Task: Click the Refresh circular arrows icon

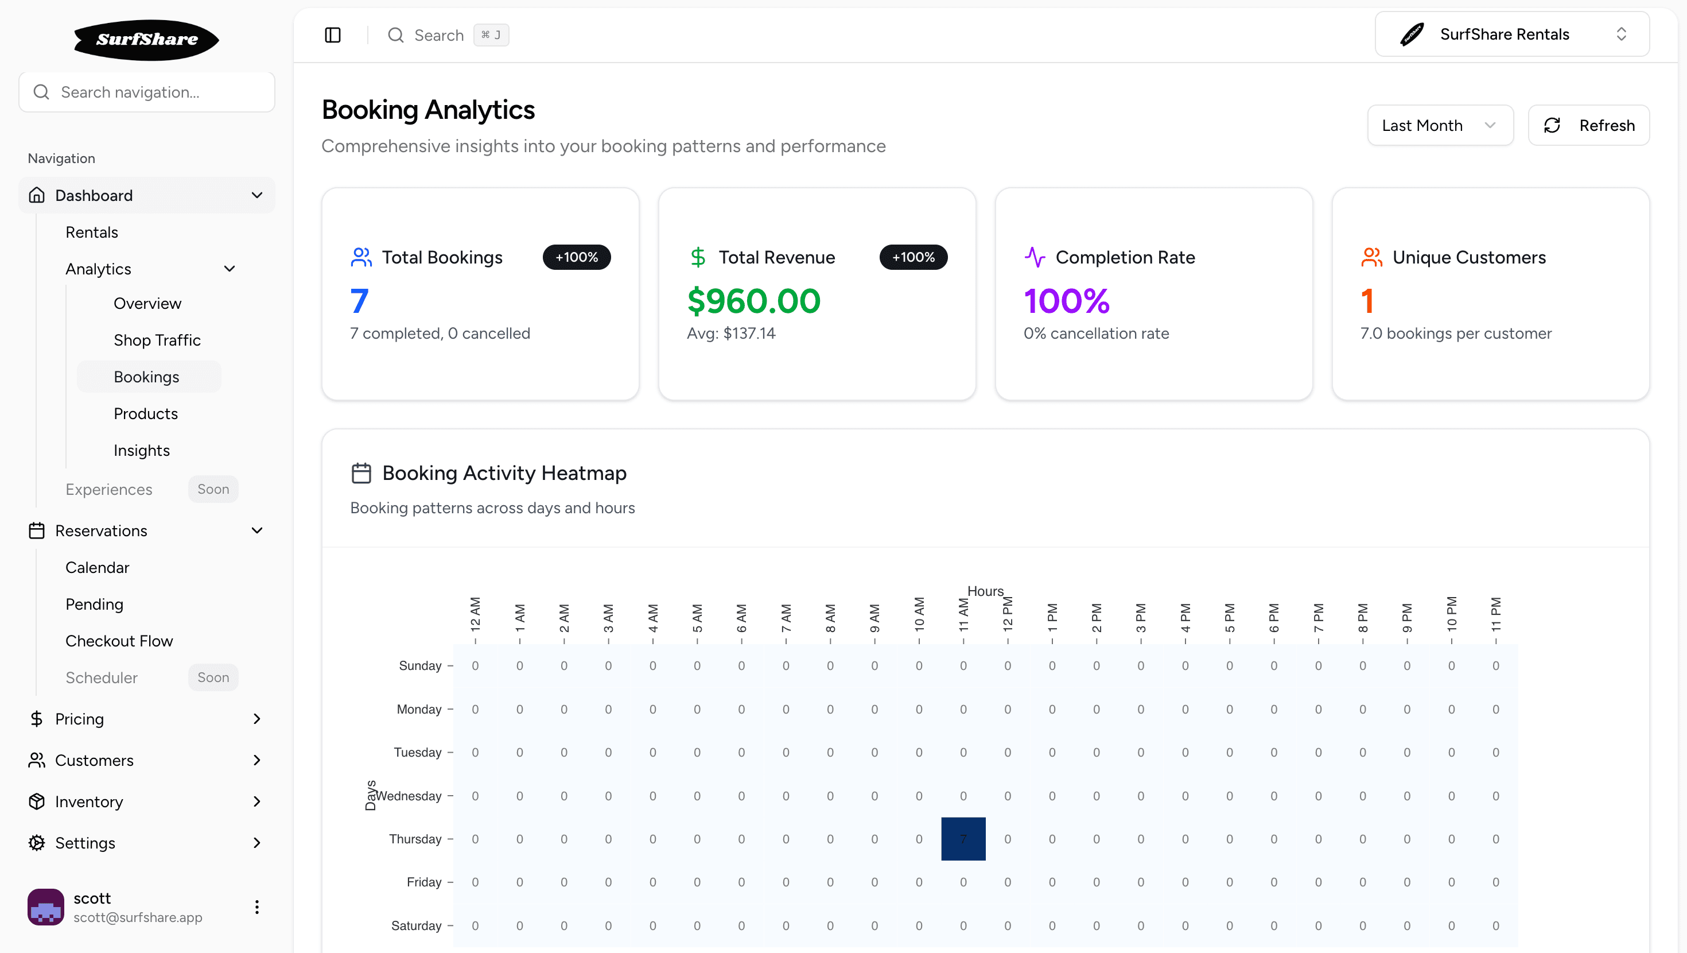Action: pyautogui.click(x=1552, y=125)
